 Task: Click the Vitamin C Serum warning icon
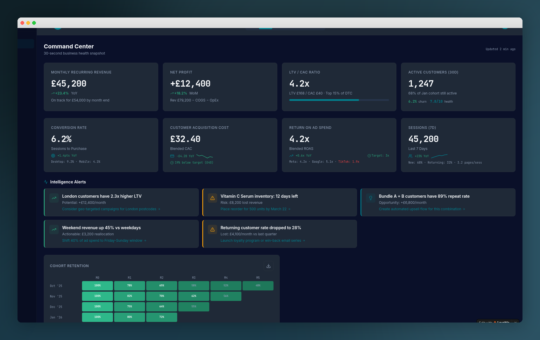(x=212, y=198)
